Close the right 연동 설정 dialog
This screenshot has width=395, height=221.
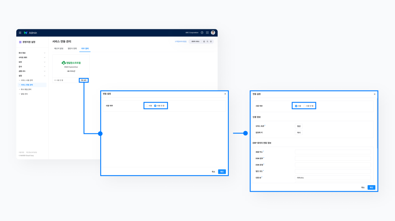coord(374,94)
